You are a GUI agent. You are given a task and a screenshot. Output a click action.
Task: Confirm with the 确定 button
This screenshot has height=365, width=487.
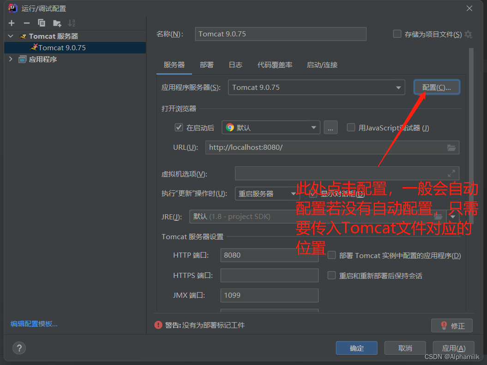click(x=356, y=348)
